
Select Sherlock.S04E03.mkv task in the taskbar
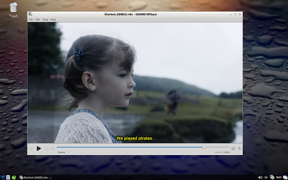[x=35, y=177]
